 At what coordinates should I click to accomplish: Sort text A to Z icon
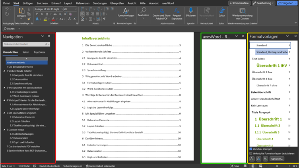[x=99, y=19]
